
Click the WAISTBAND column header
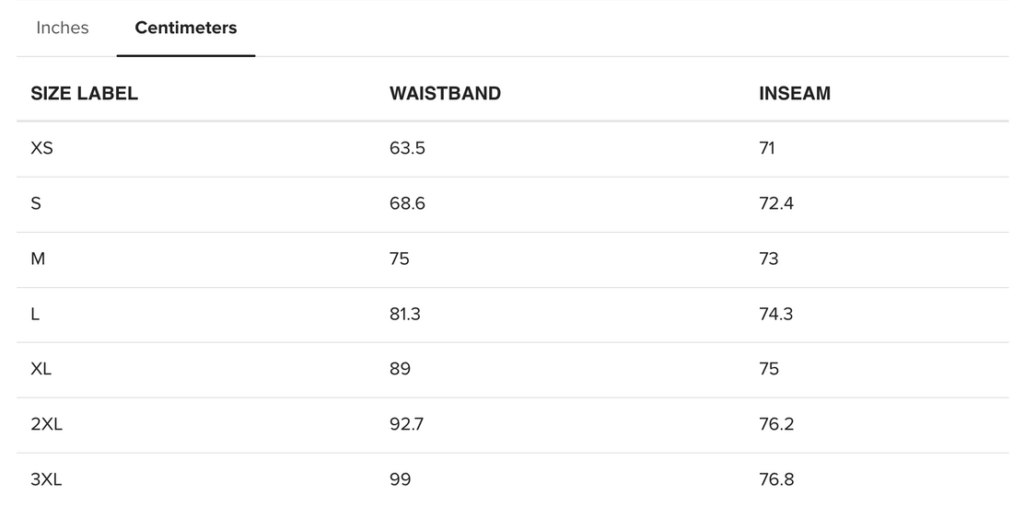tap(445, 93)
